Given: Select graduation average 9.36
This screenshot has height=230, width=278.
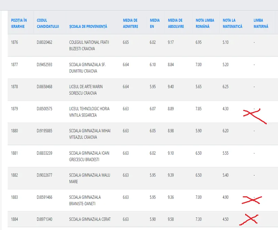Looking at the screenshot, I should click(x=171, y=197).
